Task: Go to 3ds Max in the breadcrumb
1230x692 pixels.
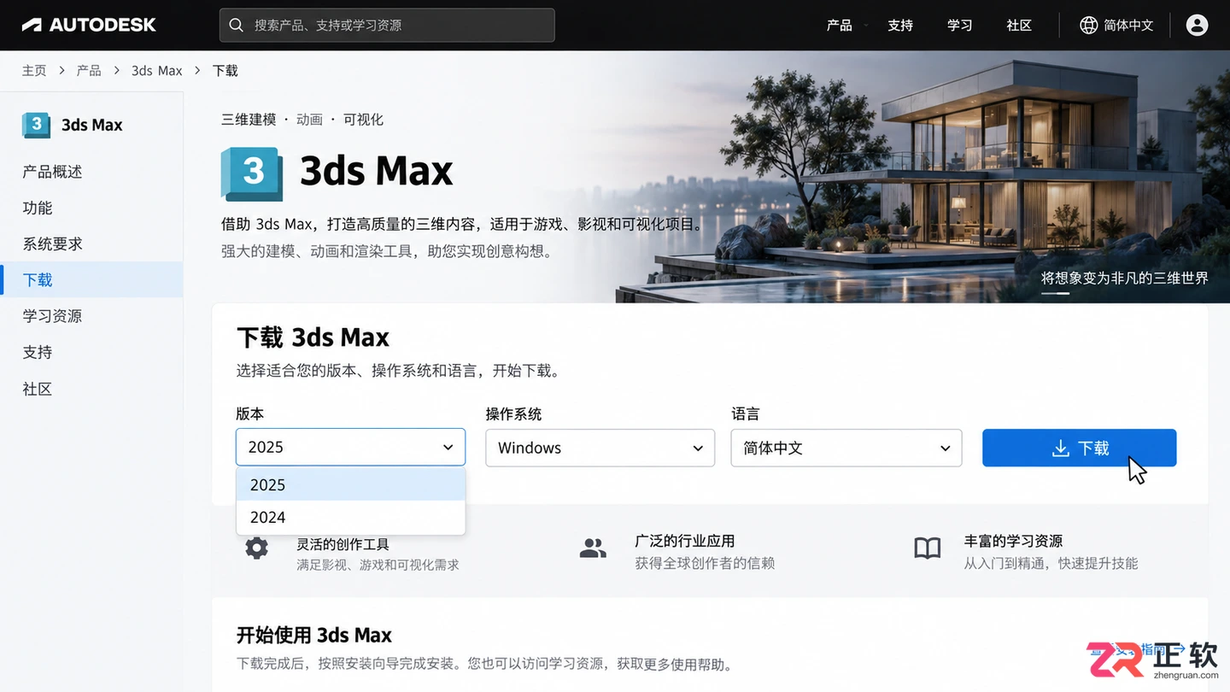Action: pyautogui.click(x=157, y=71)
